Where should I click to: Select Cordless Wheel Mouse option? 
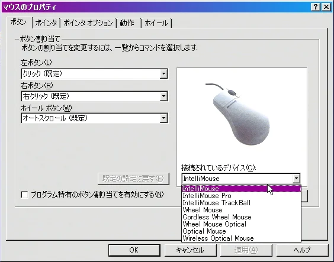[x=241, y=217]
